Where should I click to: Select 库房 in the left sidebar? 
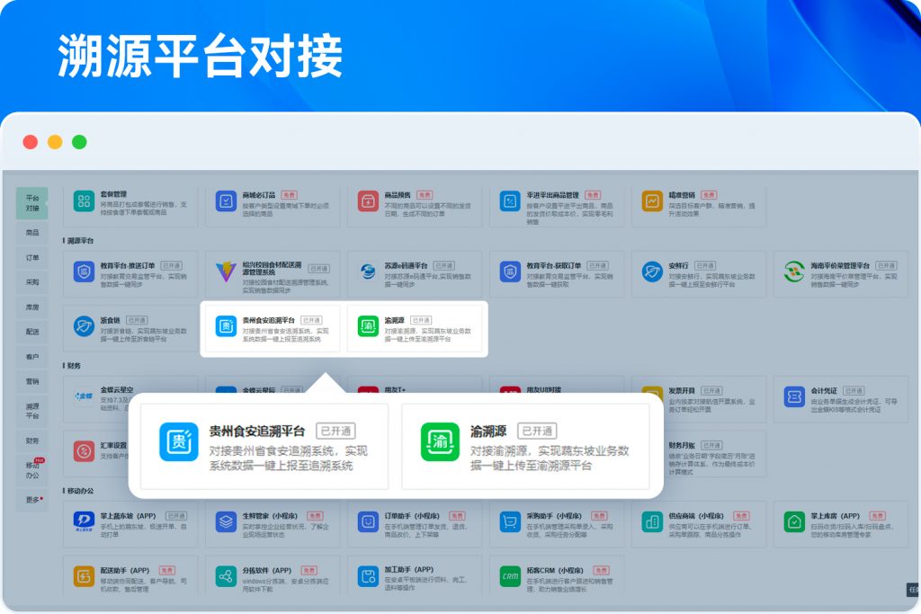point(32,307)
